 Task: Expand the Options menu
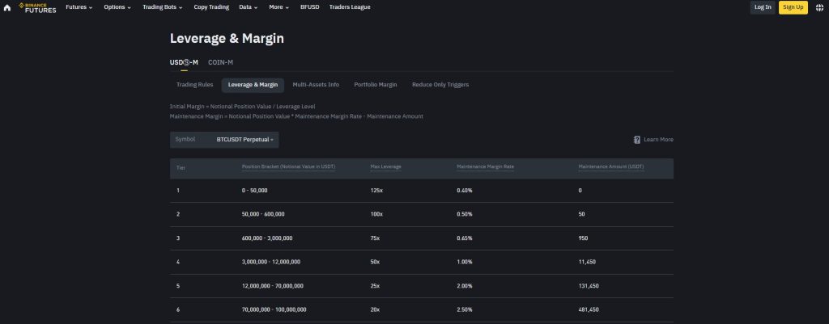(117, 7)
